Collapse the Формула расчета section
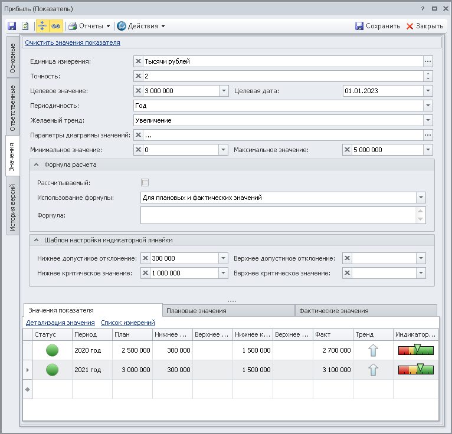Viewport: 452px width, 434px height. (x=37, y=165)
